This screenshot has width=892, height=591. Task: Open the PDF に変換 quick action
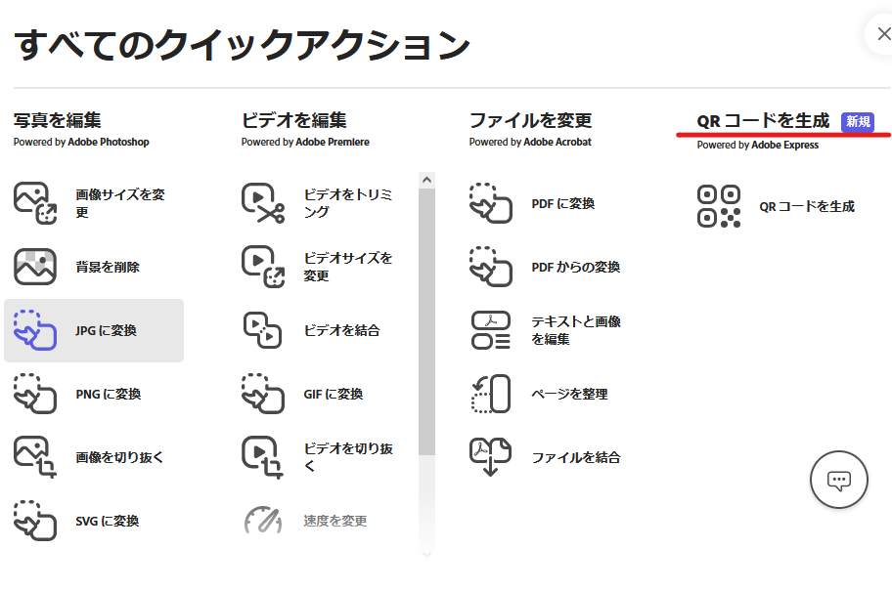click(x=492, y=202)
